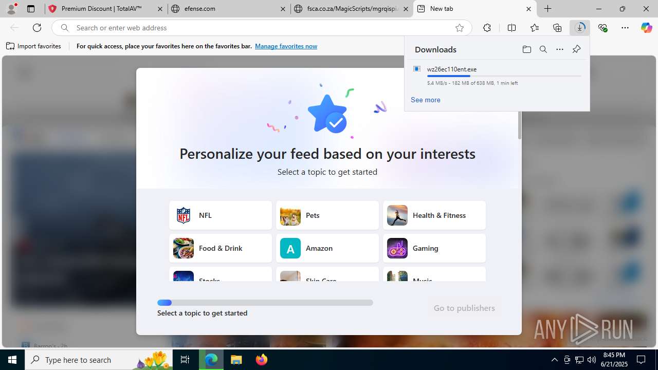658x370 pixels.
Task: Select the Gaming topic
Action: click(x=434, y=248)
